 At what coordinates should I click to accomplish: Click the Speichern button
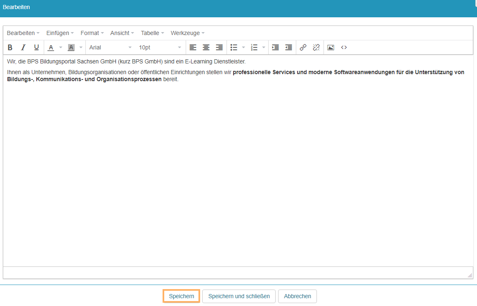tap(182, 296)
